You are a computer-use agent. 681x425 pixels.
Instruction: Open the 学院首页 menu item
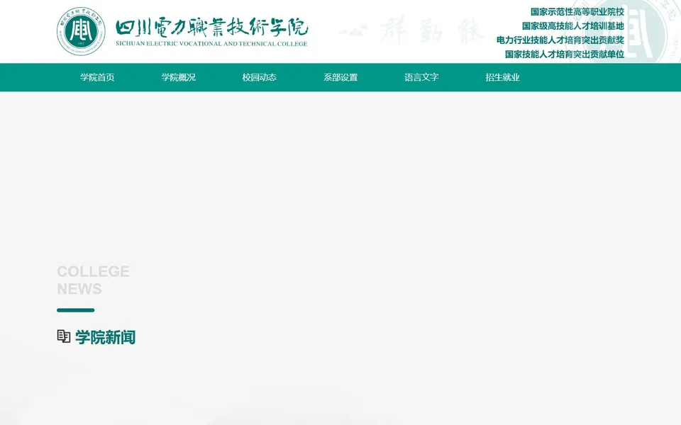tap(97, 77)
